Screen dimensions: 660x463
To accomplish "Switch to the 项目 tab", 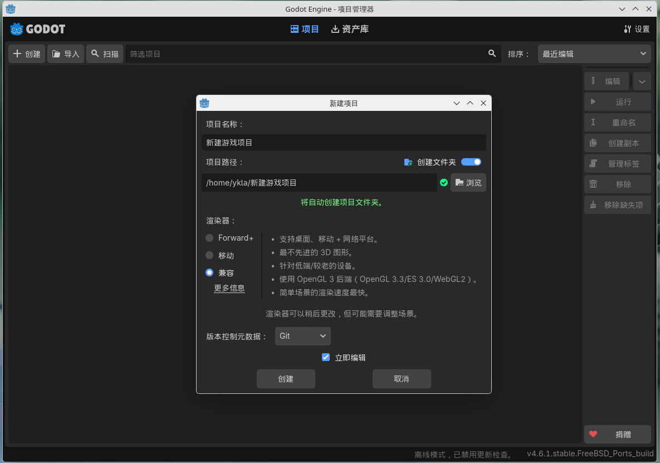I will tap(304, 29).
